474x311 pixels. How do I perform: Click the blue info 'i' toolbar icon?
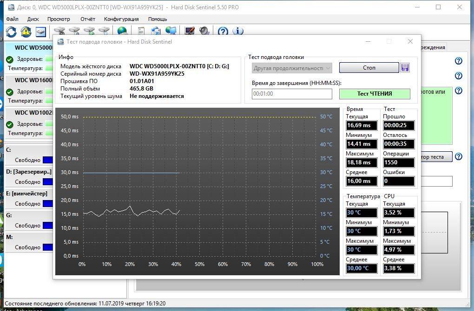(238, 31)
